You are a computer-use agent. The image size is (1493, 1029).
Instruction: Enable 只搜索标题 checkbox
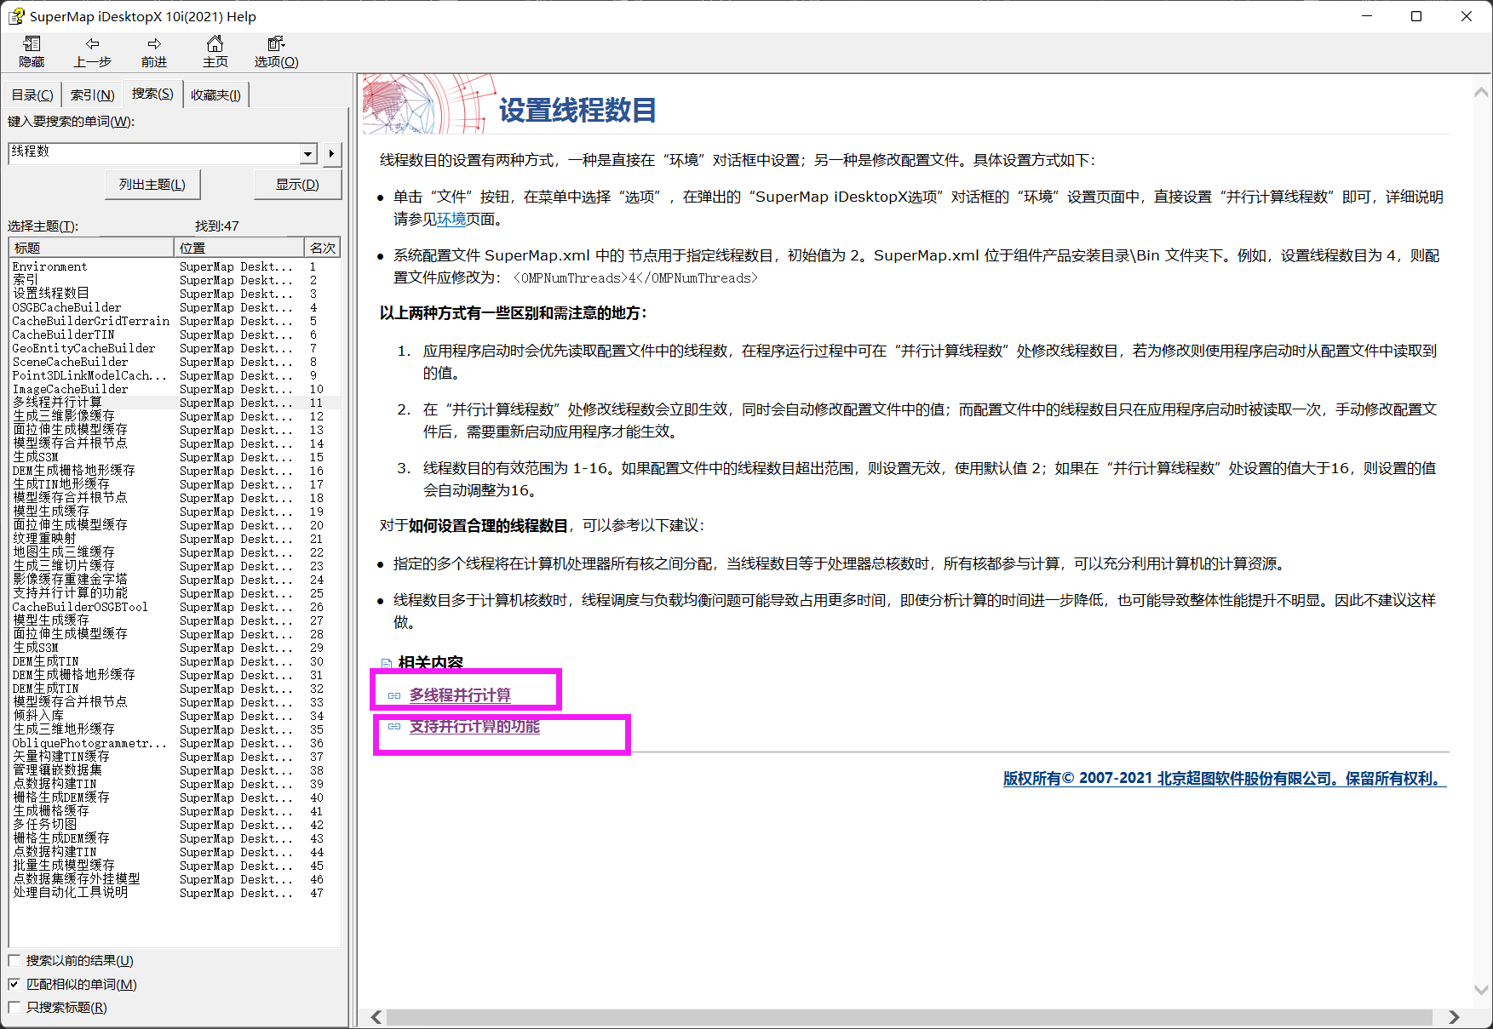click(14, 1007)
